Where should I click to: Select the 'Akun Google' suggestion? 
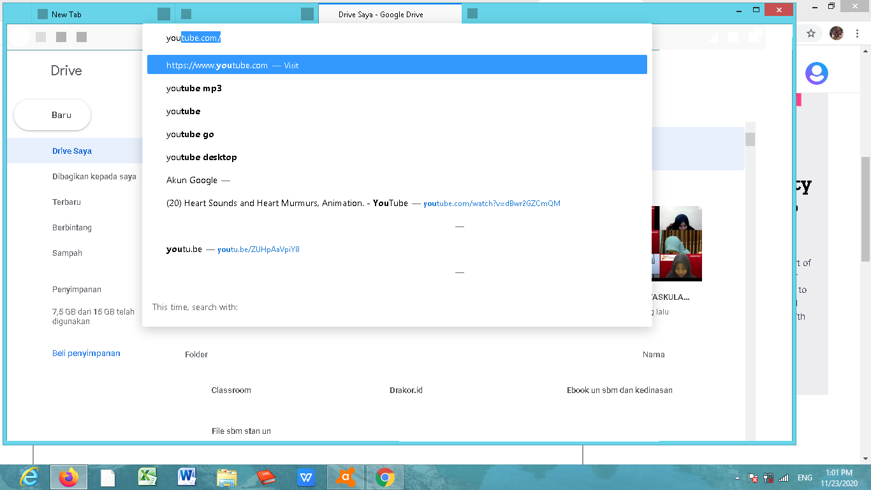[x=397, y=180]
